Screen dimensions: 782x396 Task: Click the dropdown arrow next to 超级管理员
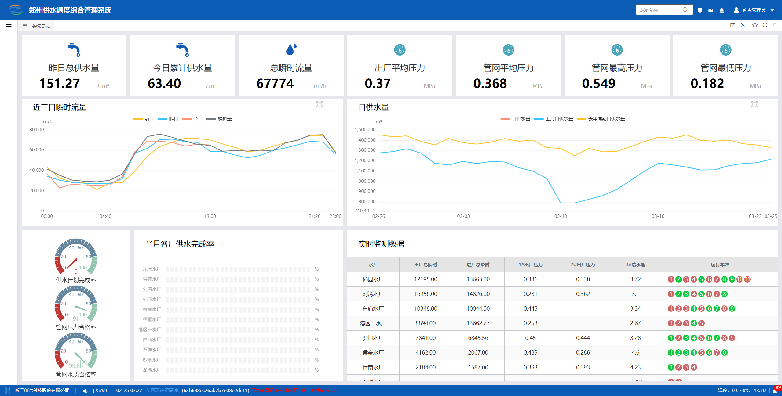(773, 10)
